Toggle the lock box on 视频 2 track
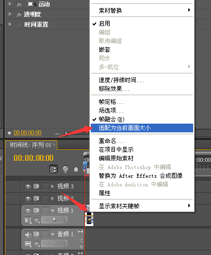This screenshot has width=211, height=255. 45,198
